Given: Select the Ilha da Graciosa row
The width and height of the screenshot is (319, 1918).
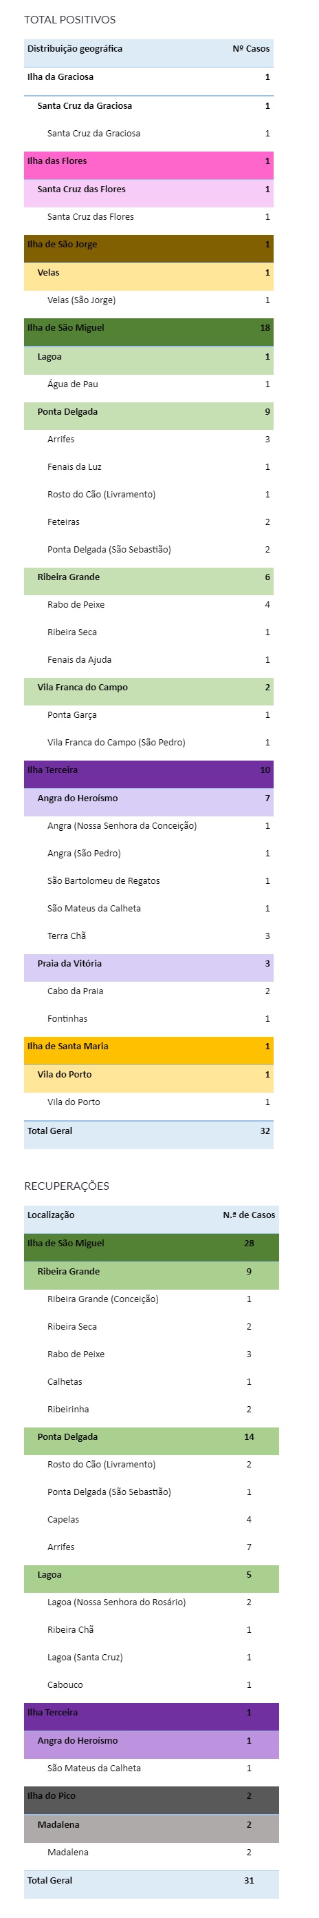Looking at the screenshot, I should (x=148, y=77).
